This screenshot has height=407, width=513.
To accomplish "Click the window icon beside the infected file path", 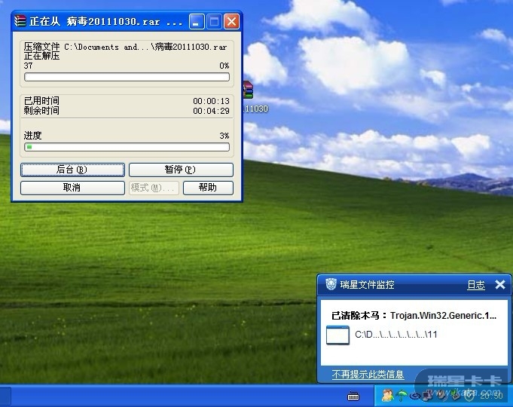I will 337,335.
